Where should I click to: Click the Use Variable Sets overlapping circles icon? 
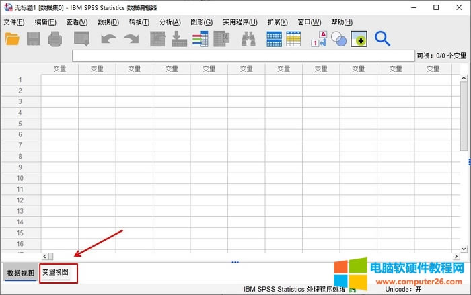pos(338,39)
